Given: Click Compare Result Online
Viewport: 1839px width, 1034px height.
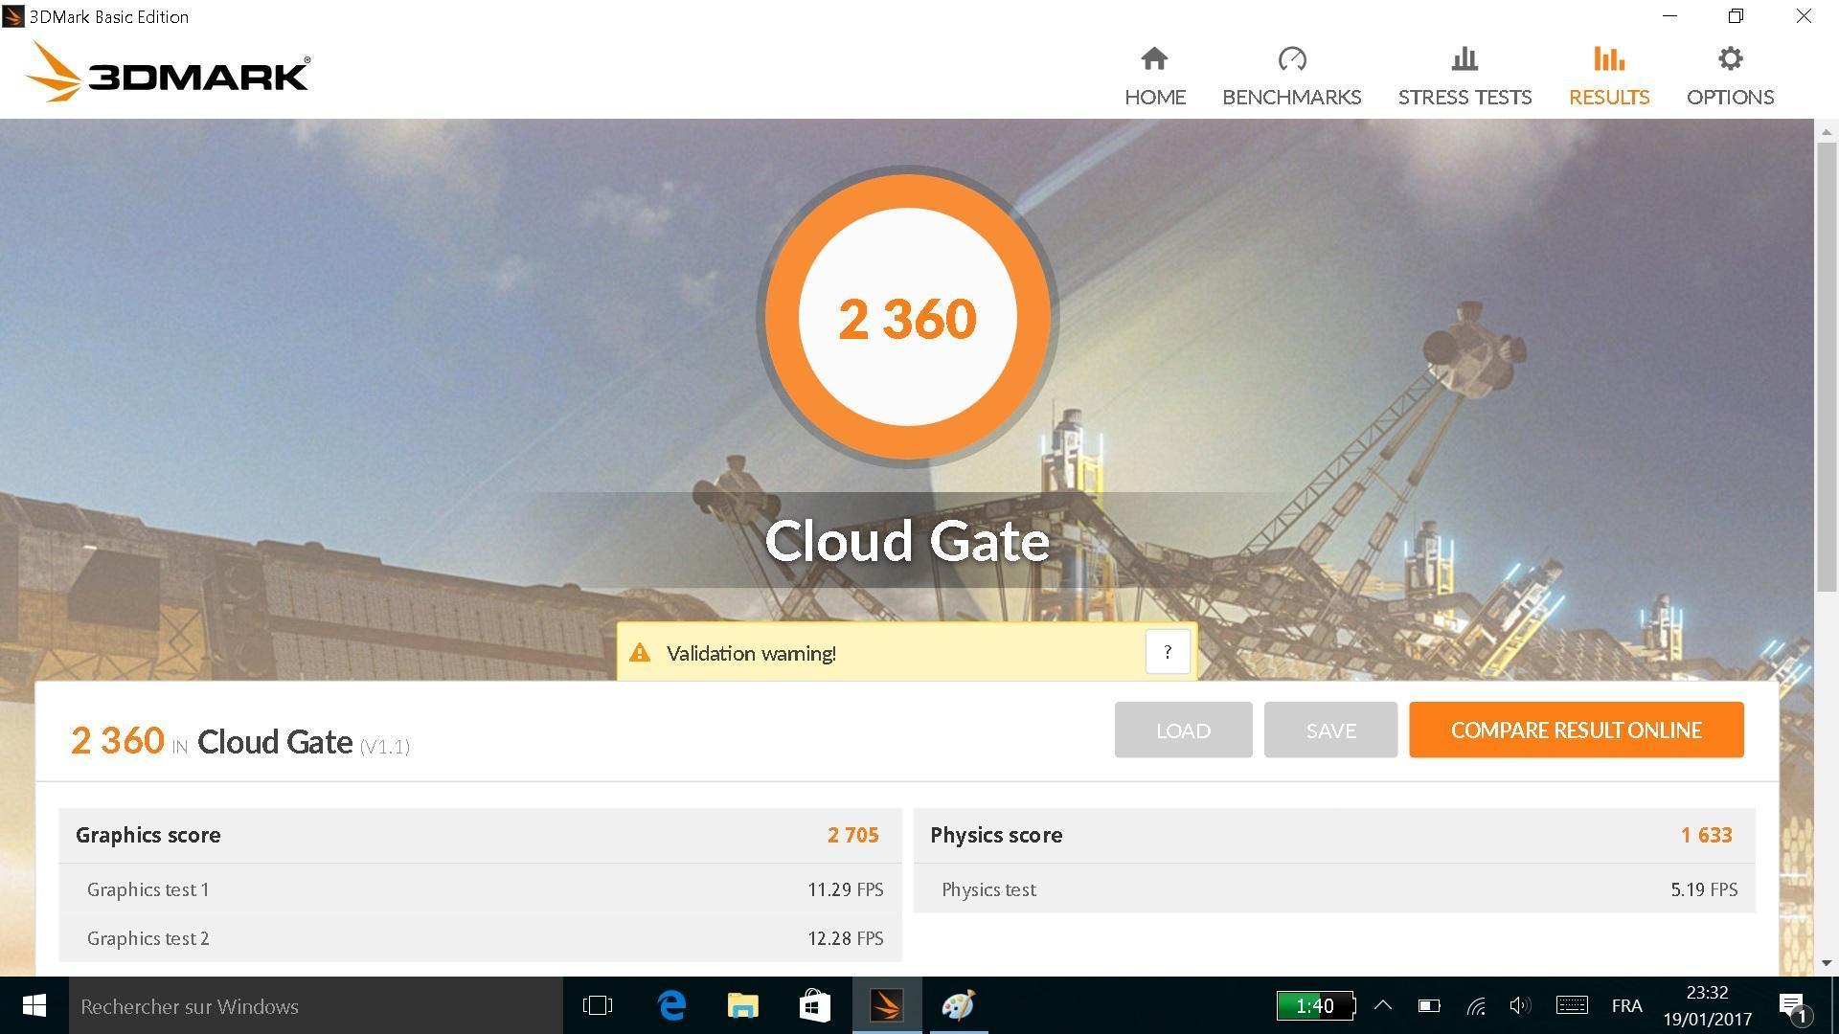Looking at the screenshot, I should [x=1576, y=731].
